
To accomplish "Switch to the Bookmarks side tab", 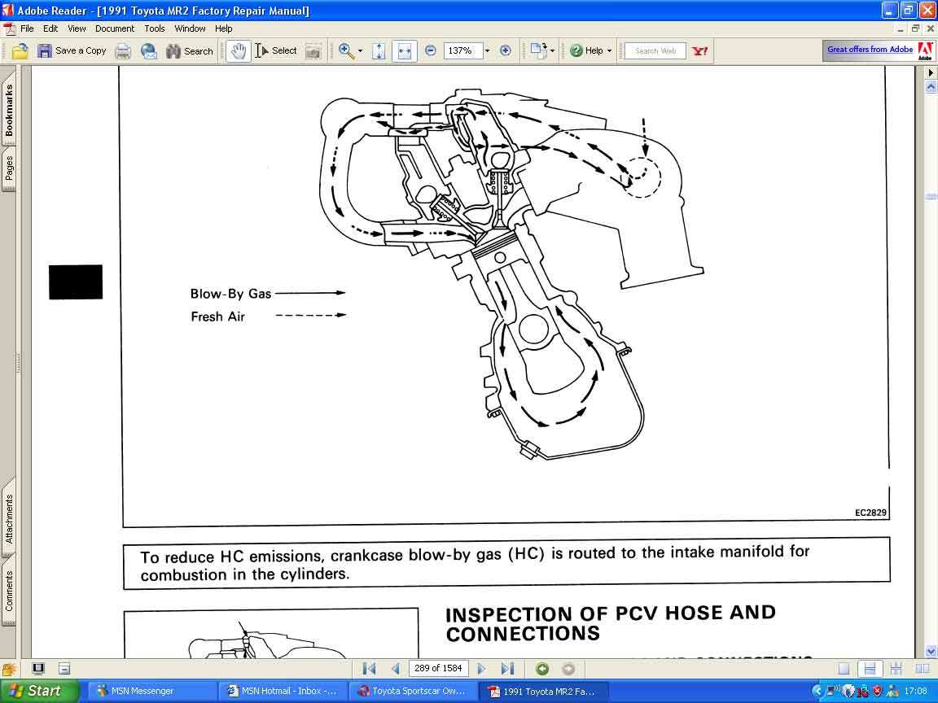I will coord(9,111).
